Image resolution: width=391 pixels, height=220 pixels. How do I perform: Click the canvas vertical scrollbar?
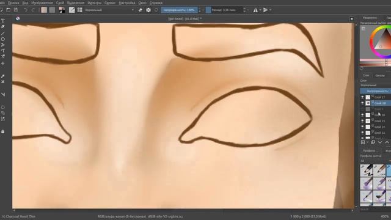[356, 115]
